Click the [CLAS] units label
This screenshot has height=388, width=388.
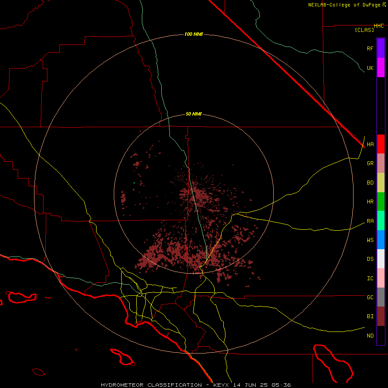[x=364, y=30]
